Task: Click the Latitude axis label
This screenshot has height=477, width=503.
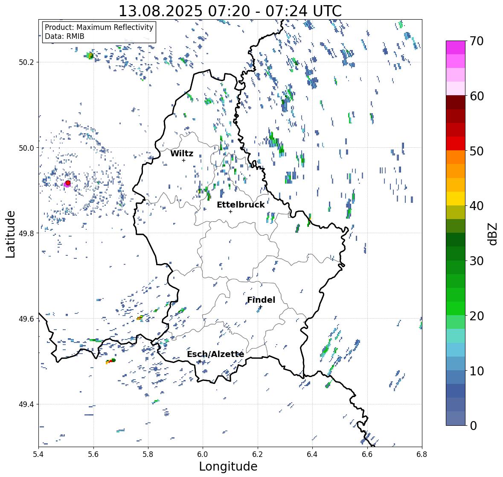Action: point(10,234)
